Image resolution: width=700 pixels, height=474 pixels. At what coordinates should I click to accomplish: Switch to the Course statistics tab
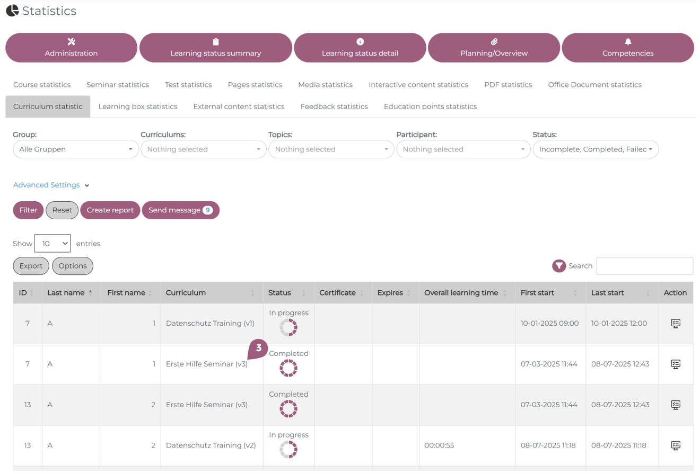coord(42,85)
